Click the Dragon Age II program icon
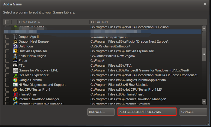Image resolution: width=211 pixels, height=127 pixels. coord(15,37)
